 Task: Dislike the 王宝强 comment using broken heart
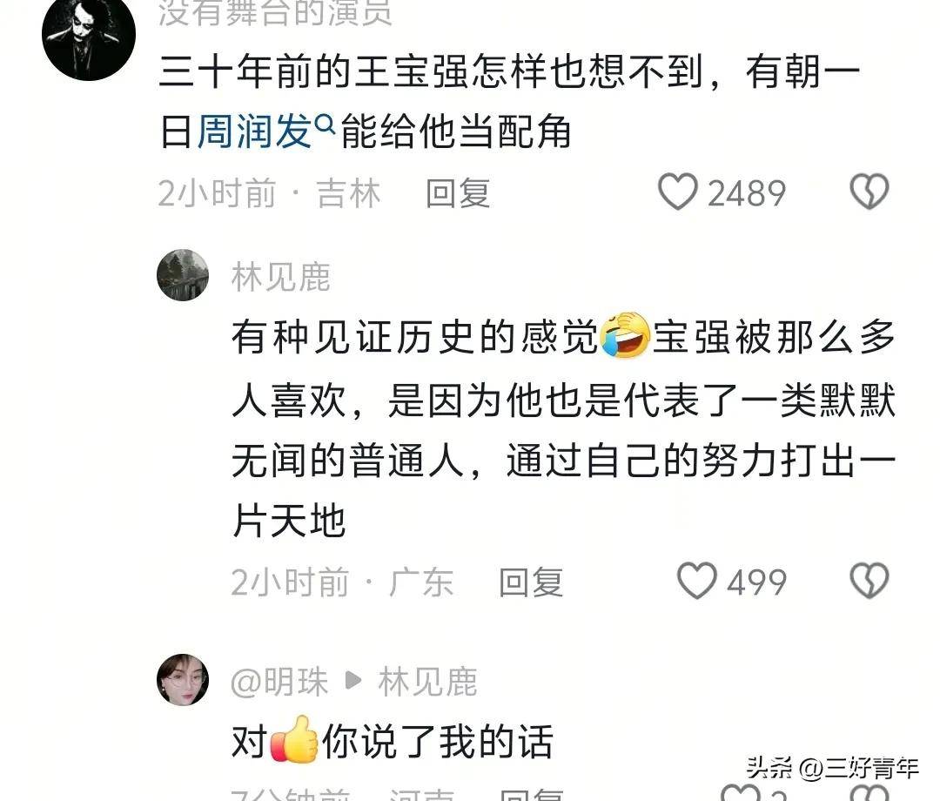point(869,192)
